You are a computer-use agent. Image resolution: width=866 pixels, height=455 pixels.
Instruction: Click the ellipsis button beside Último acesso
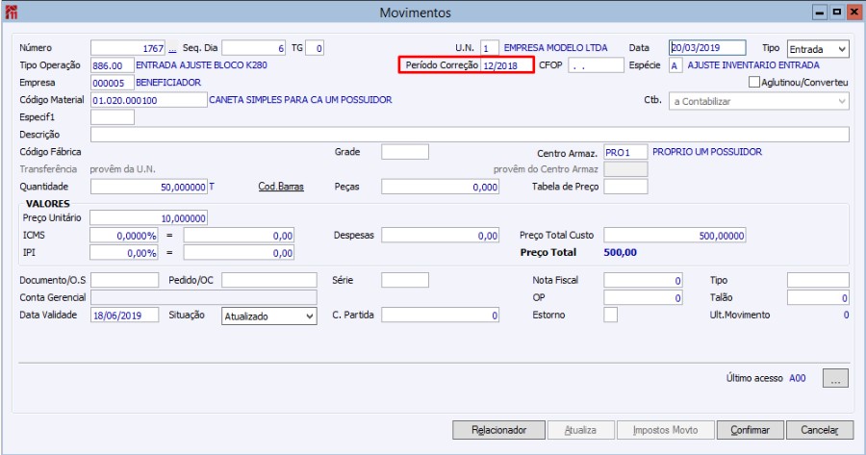835,378
